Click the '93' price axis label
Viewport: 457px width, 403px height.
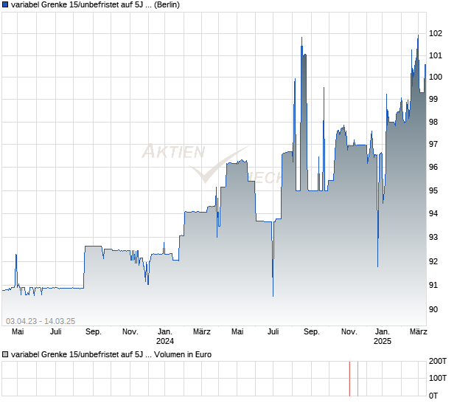pyautogui.click(x=433, y=238)
